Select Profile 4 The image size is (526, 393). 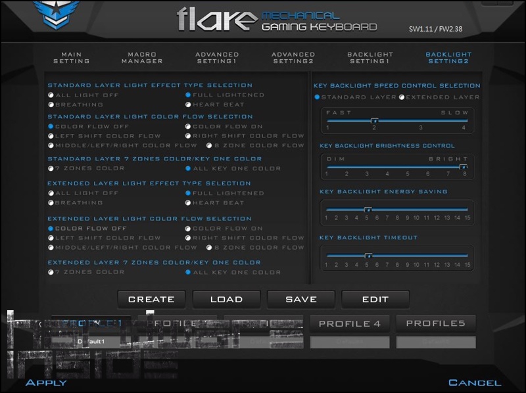pos(349,323)
